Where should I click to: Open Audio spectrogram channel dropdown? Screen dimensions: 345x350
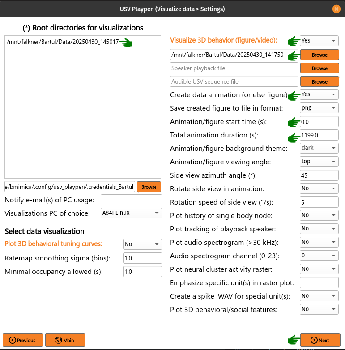coord(319,256)
